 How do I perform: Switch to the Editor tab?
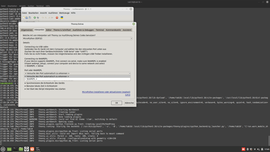(x=49, y=30)
